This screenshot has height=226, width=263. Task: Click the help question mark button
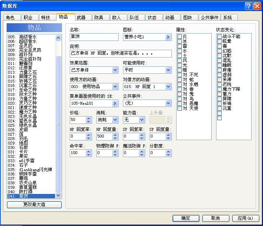[249, 6]
